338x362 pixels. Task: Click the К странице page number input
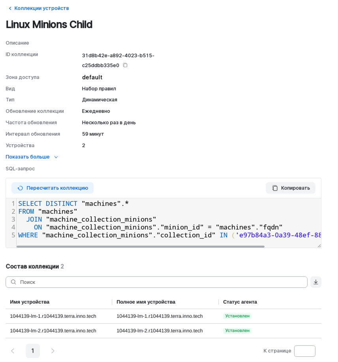(304, 351)
